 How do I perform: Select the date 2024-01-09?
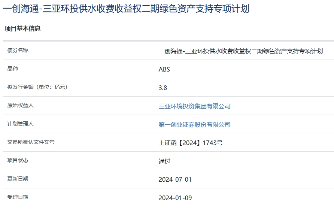coord(175,198)
